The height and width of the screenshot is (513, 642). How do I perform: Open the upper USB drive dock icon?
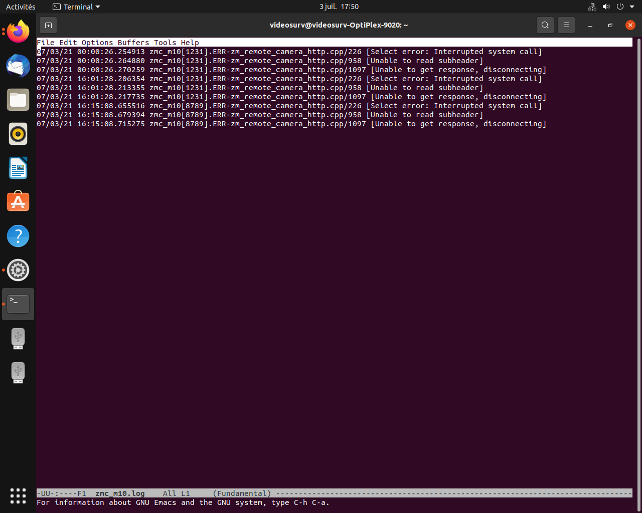tap(18, 338)
